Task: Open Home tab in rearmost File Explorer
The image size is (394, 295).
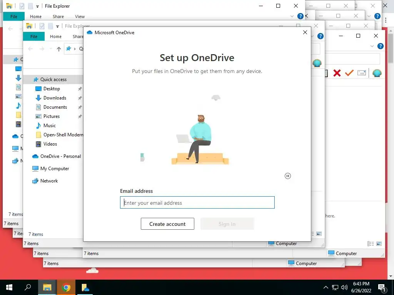Action: [36, 16]
